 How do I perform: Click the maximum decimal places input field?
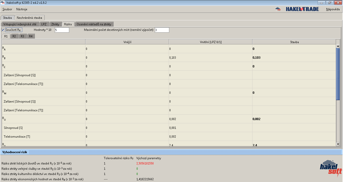[162, 30]
